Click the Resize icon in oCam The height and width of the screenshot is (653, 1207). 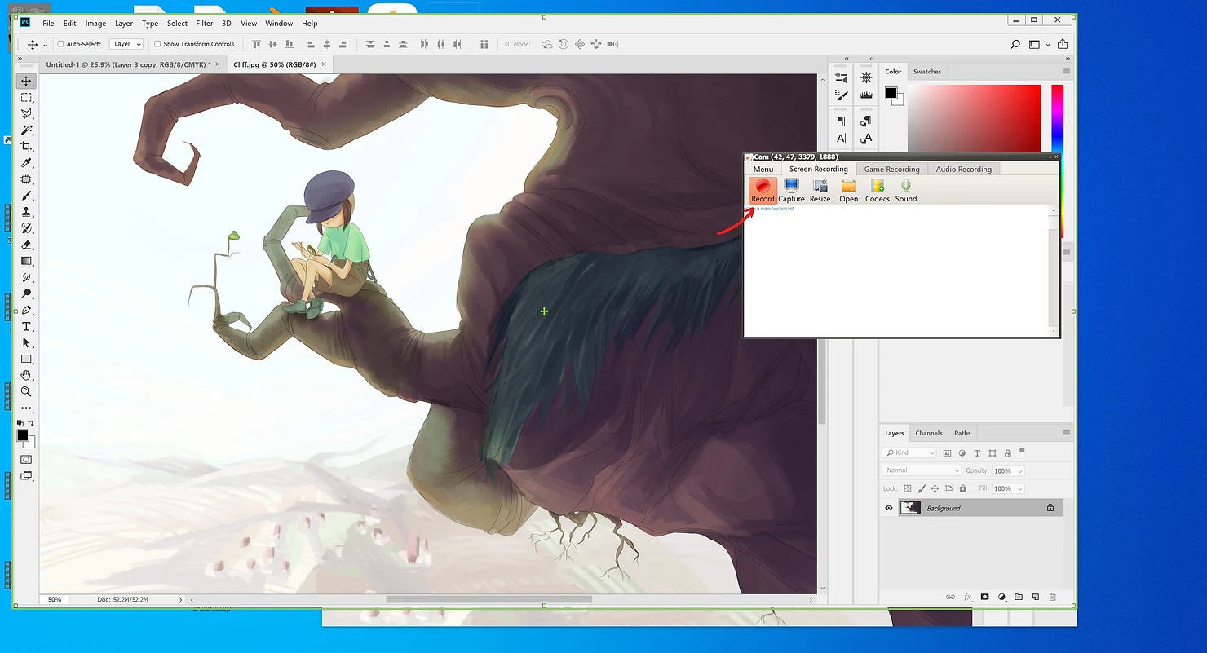point(820,191)
